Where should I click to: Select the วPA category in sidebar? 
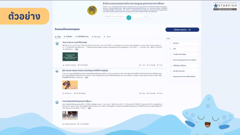(183, 49)
